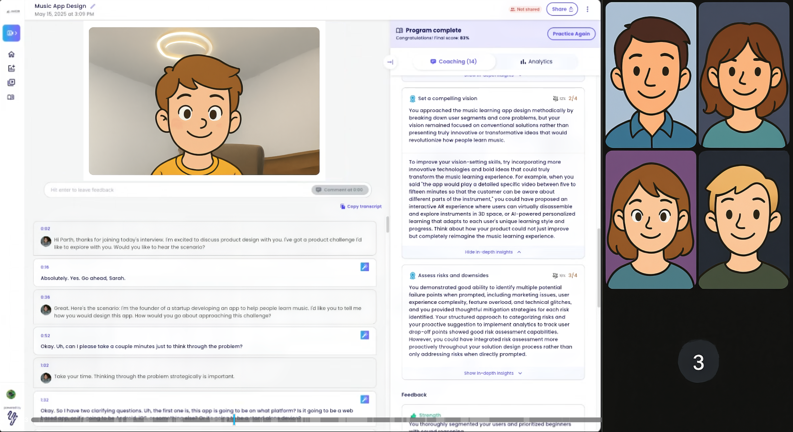Click the magic wand icon on the 1:32 transcript entry
Image resolution: width=793 pixels, height=432 pixels.
pos(364,399)
